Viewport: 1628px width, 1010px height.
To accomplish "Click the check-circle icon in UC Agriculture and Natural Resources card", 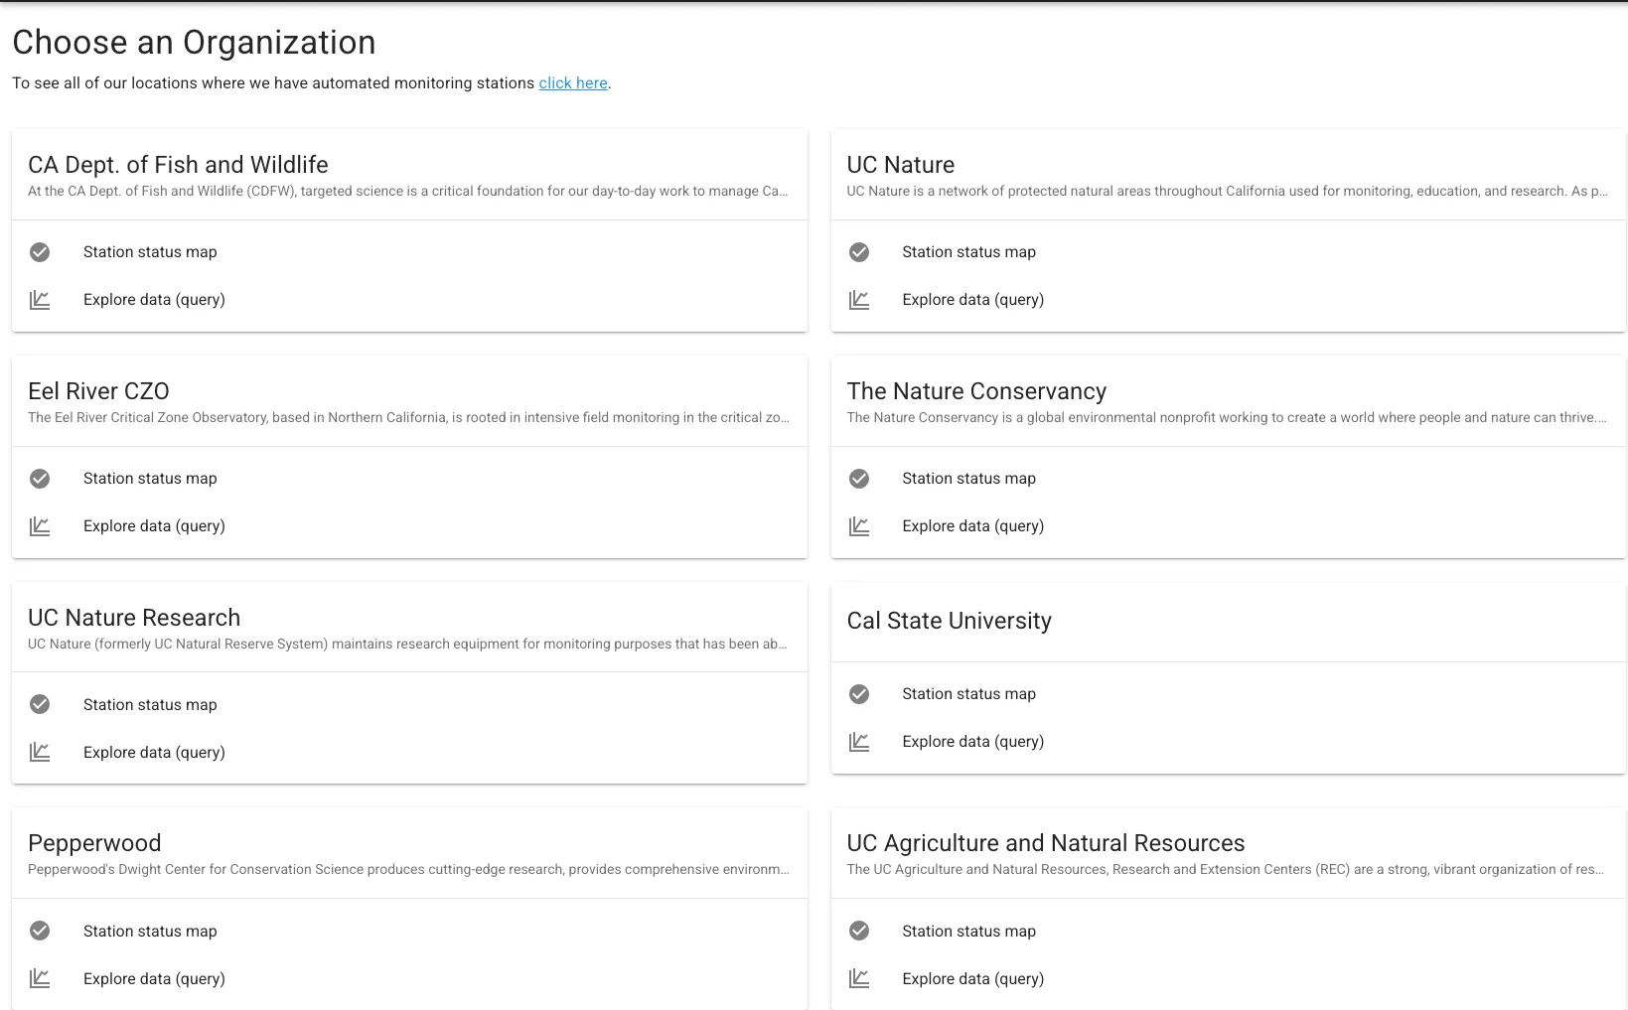I will coord(859,932).
